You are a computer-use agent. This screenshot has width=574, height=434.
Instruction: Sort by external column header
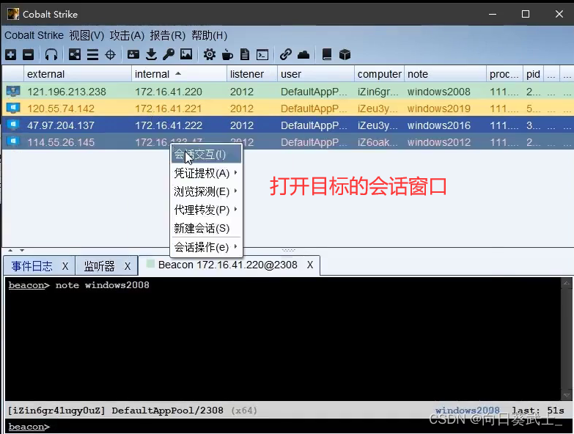[78, 74]
